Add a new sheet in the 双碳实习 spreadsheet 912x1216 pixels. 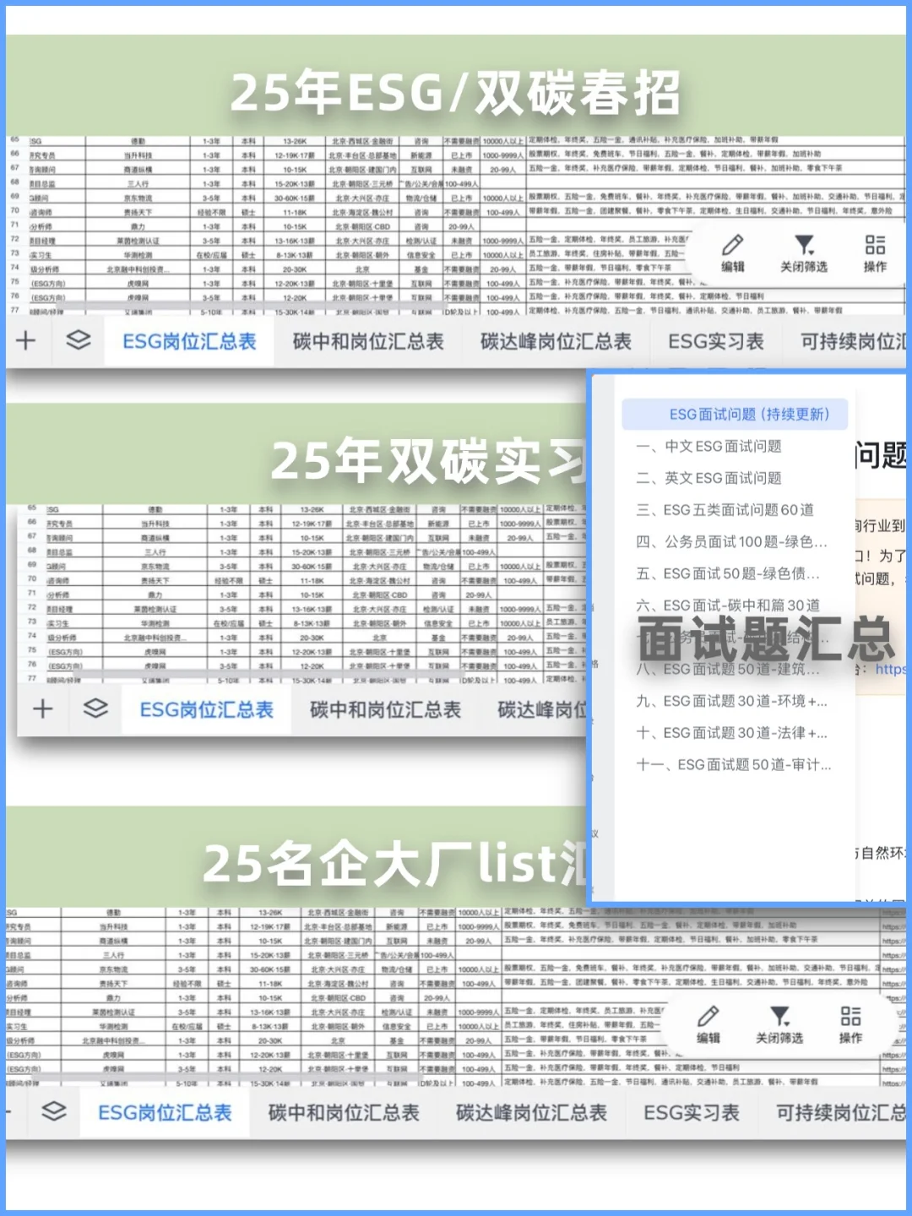pyautogui.click(x=43, y=709)
